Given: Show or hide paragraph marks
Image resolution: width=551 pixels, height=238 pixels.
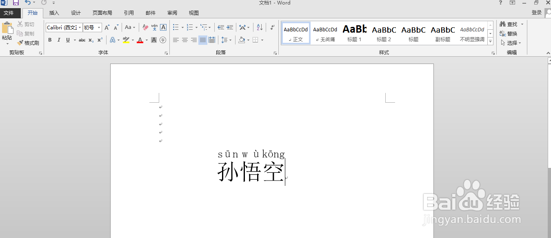Looking at the screenshot, I should point(272,28).
